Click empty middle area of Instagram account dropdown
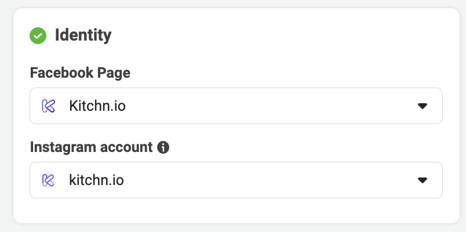This screenshot has height=232, width=466. point(267,180)
